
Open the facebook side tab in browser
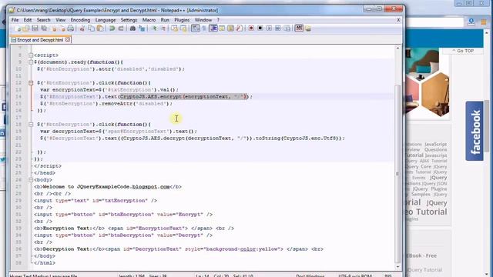(475, 131)
